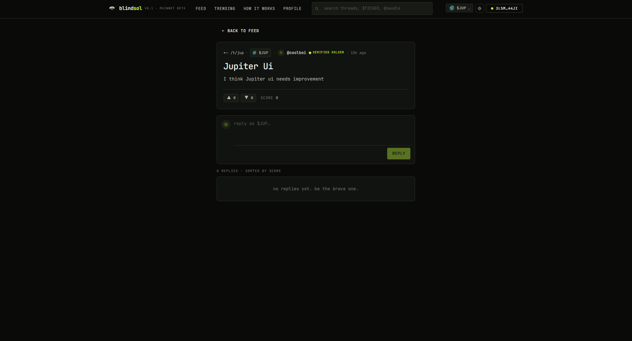
Task: Click the 'SCORE 0' label
Action: tap(269, 98)
